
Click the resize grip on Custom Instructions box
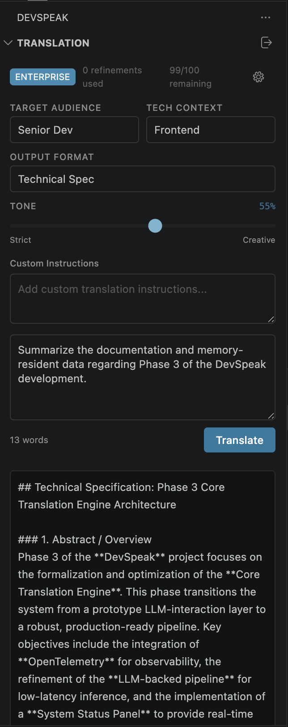pyautogui.click(x=272, y=319)
